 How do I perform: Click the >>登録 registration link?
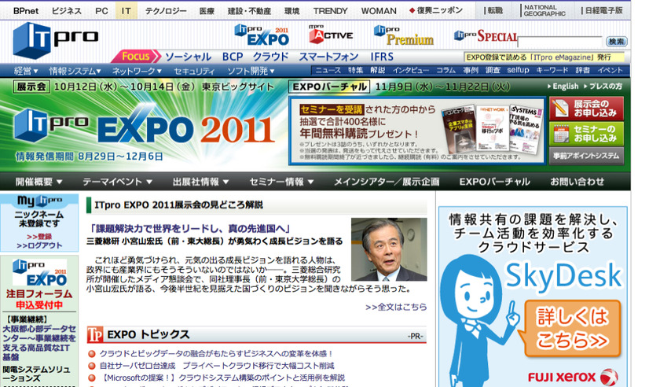[39, 237]
